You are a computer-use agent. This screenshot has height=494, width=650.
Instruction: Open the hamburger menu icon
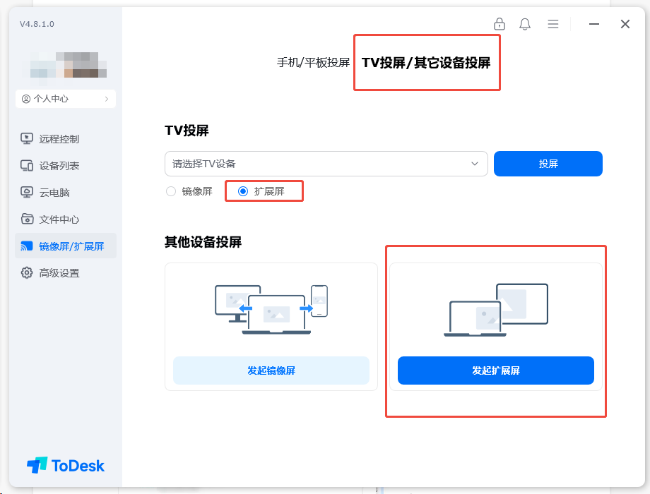point(552,23)
